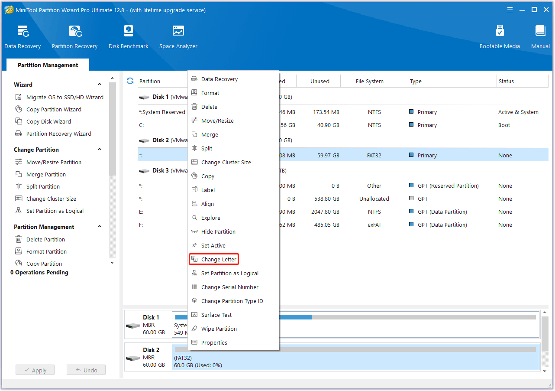Click the Disk 2 drive icon in the disk map
Screen dimensions: 555x391
pyautogui.click(x=133, y=358)
